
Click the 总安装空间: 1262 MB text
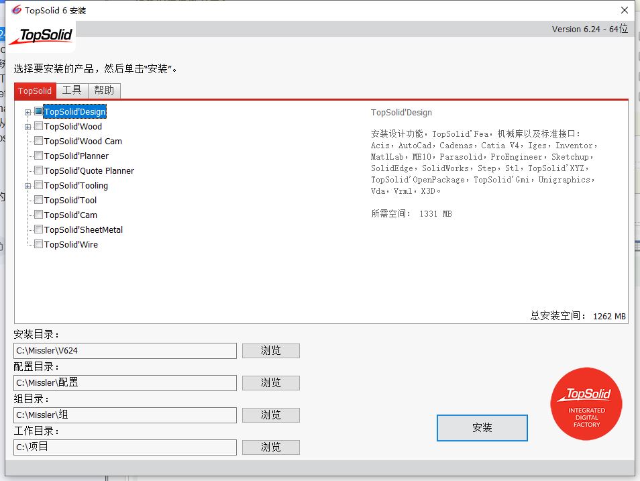click(x=578, y=316)
